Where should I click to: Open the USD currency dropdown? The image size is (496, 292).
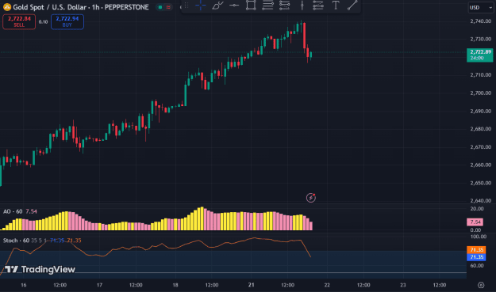pos(480,8)
